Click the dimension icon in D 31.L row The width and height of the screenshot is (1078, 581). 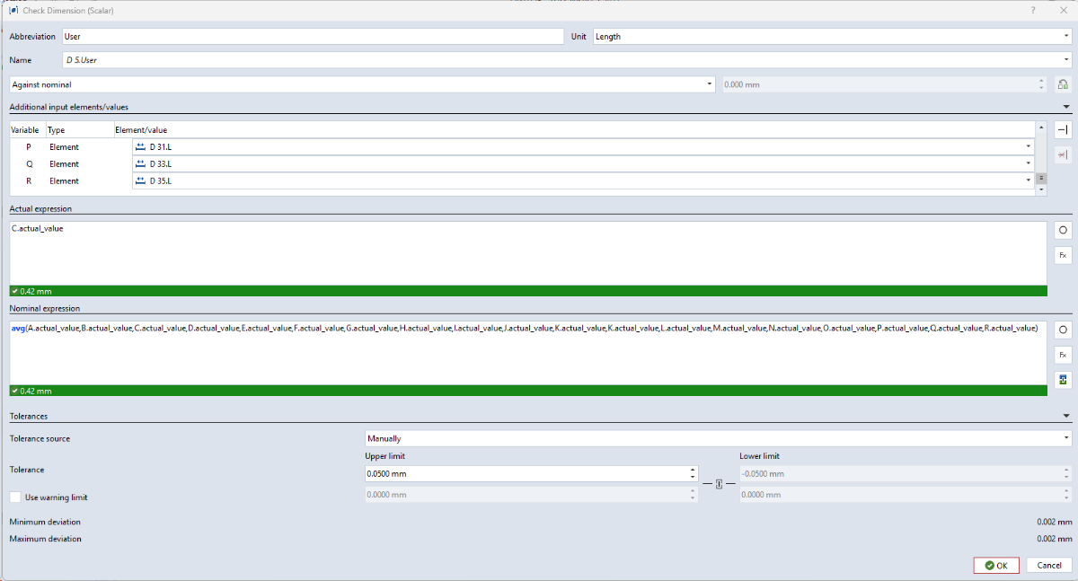pos(139,146)
